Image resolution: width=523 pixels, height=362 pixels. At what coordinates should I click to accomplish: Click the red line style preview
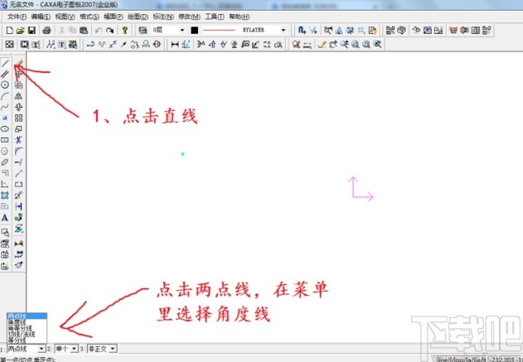[219, 31]
